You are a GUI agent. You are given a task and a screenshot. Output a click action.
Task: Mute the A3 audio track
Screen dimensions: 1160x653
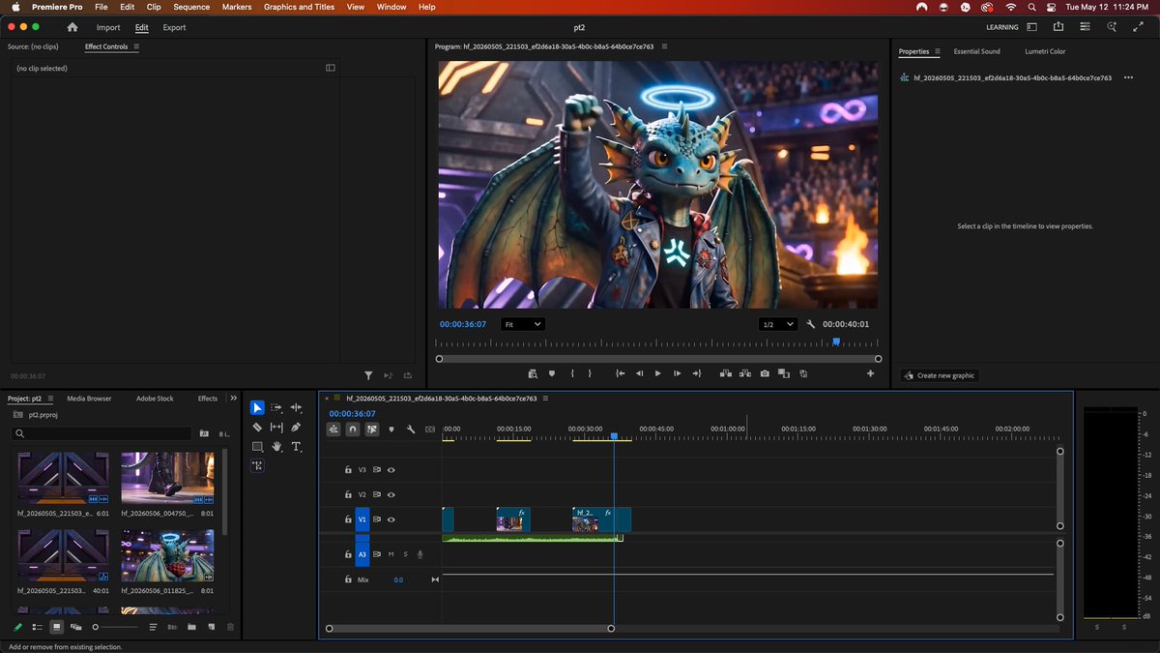pos(391,554)
